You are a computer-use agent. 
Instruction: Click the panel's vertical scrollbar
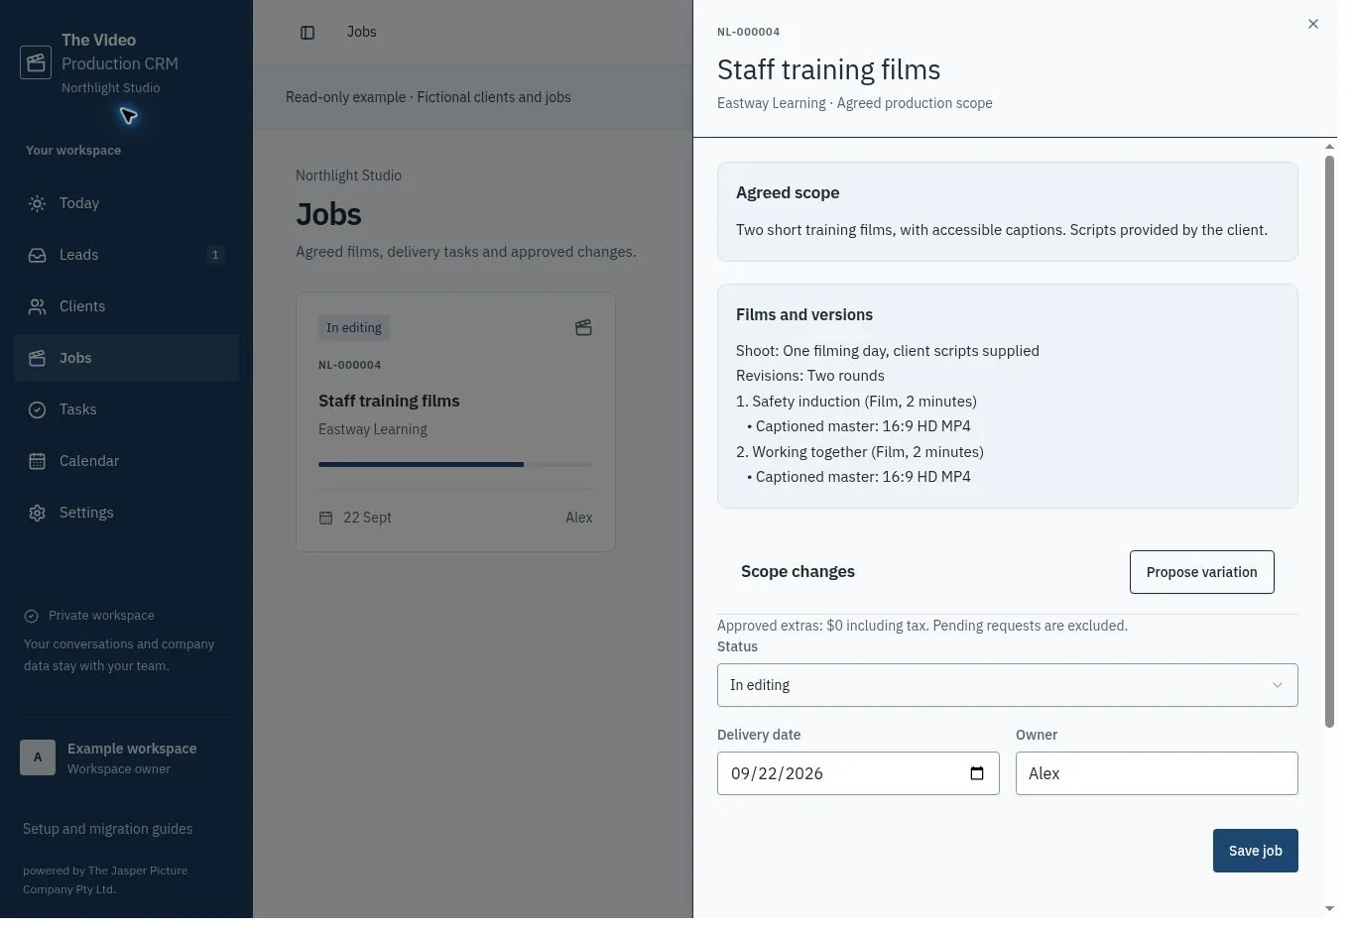click(1330, 441)
